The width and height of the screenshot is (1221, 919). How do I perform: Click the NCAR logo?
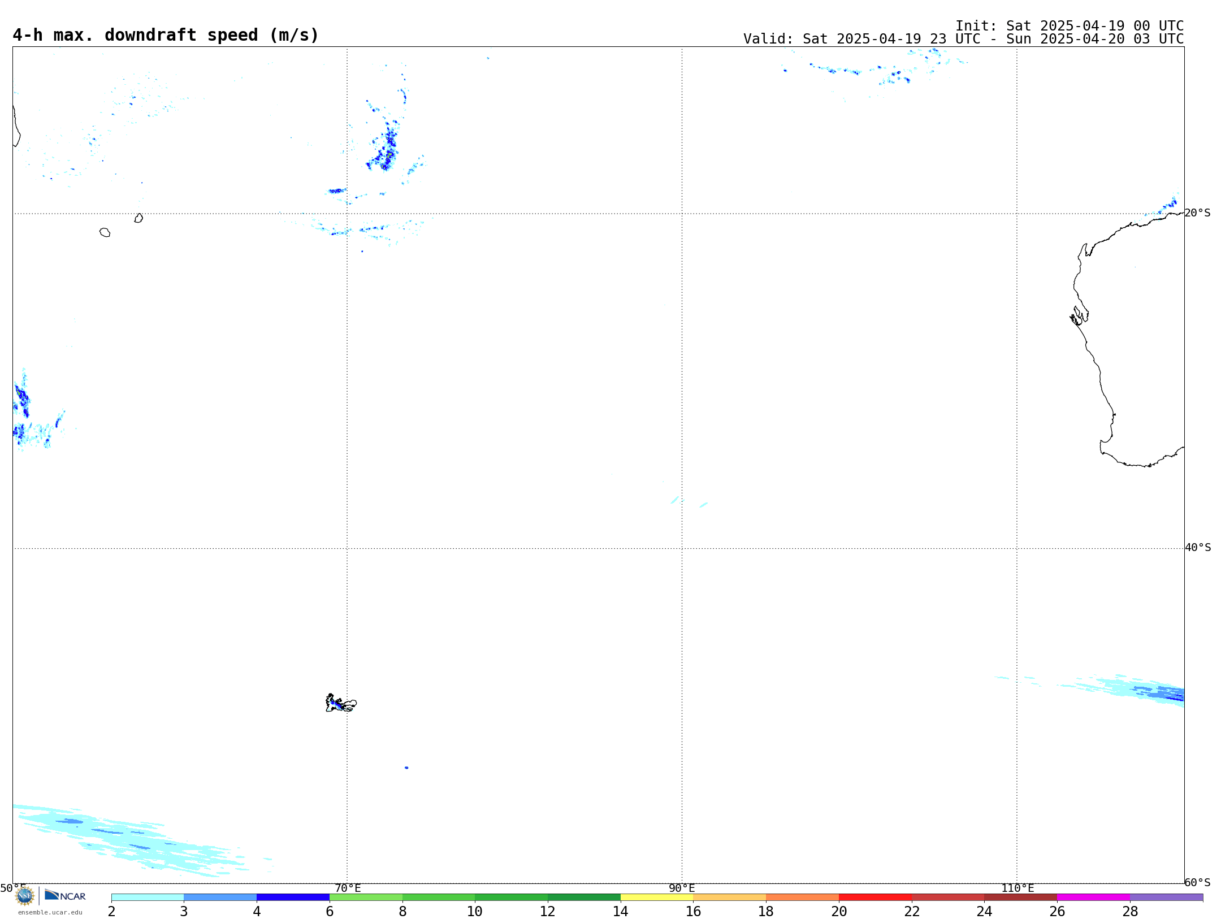[x=65, y=895]
